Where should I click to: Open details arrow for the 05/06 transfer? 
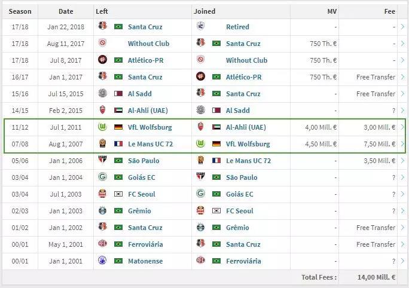(403, 161)
